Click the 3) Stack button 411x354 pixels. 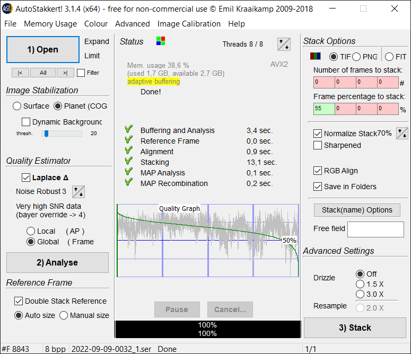click(355, 328)
